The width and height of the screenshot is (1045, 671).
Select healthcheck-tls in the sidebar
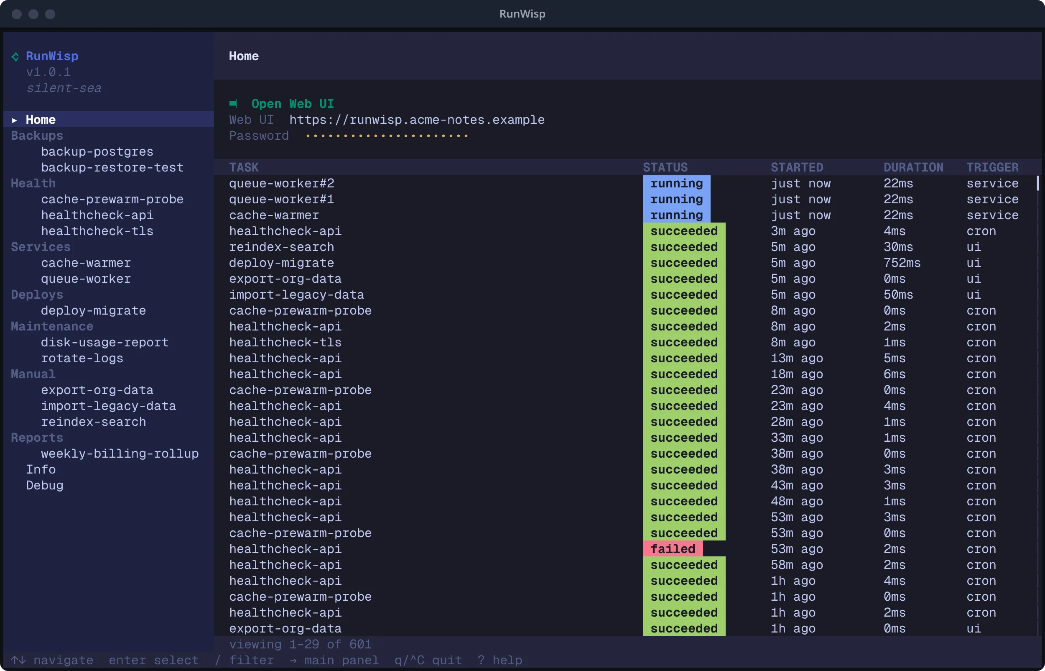pyautogui.click(x=97, y=231)
